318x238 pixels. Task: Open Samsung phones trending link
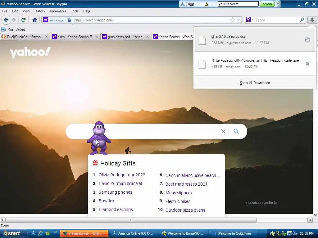(x=116, y=192)
